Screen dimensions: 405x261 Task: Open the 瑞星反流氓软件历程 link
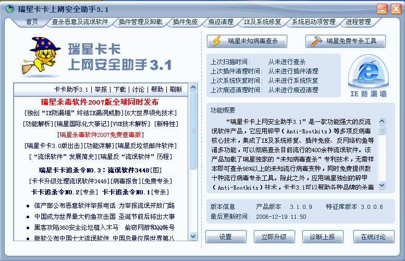pyautogui.click(x=135, y=157)
